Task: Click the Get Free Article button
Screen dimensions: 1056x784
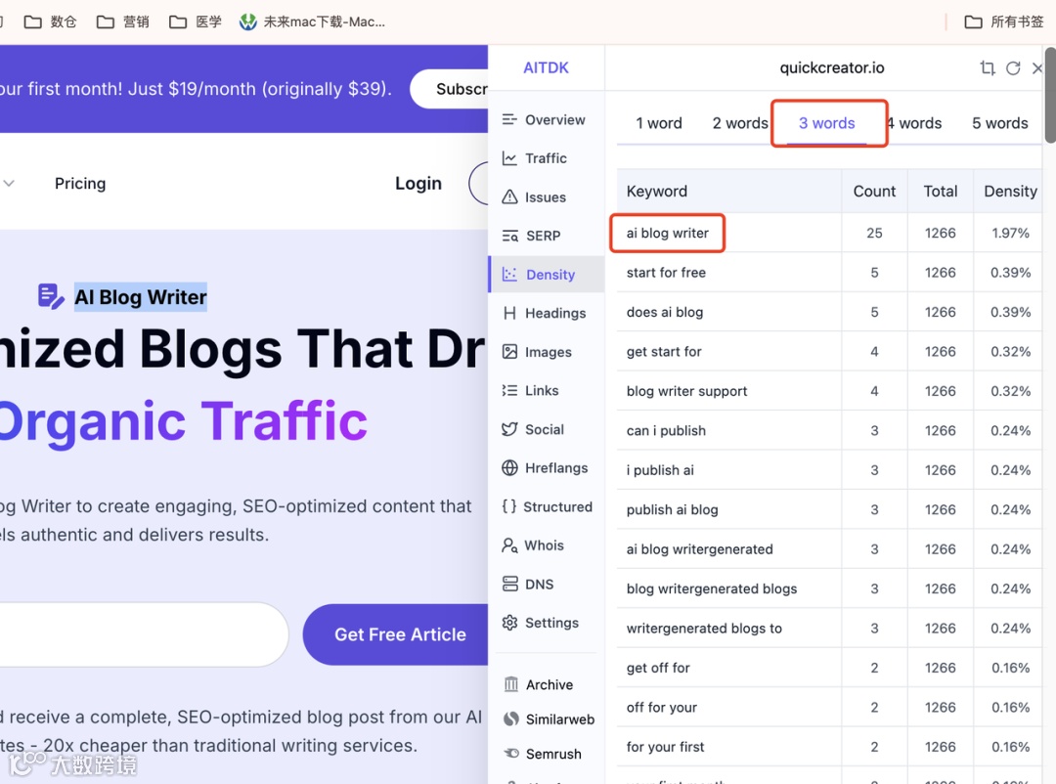Action: 395,634
